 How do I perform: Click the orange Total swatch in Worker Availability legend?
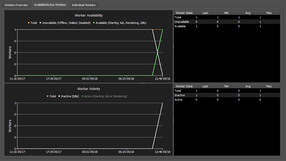pyautogui.click(x=29, y=23)
